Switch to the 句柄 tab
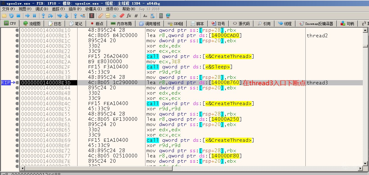 [x=347, y=24]
